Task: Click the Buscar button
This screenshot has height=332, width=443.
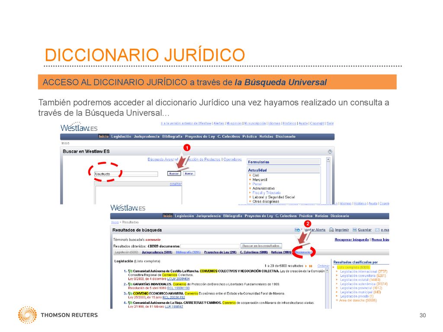Action: (174, 174)
